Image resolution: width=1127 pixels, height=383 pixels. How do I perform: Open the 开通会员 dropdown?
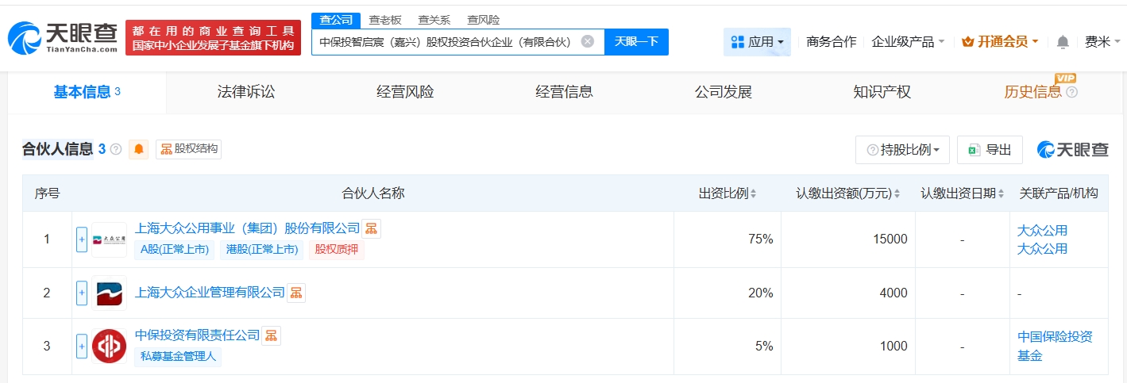click(1000, 42)
